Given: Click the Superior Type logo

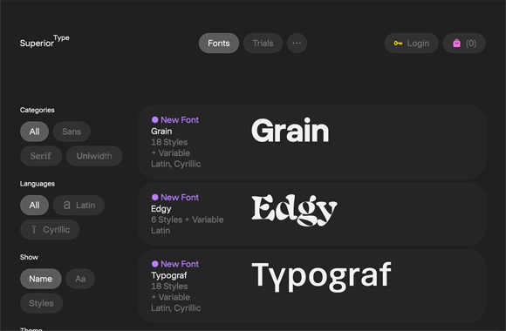Looking at the screenshot, I should point(44,41).
